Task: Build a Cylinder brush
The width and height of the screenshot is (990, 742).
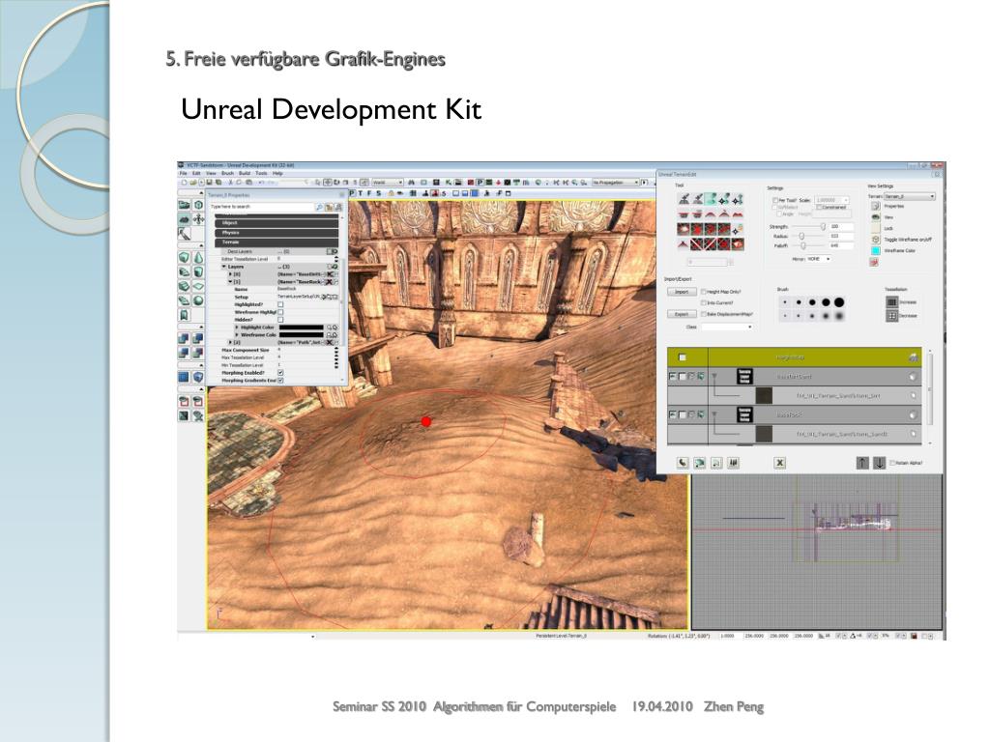Action: [x=198, y=271]
